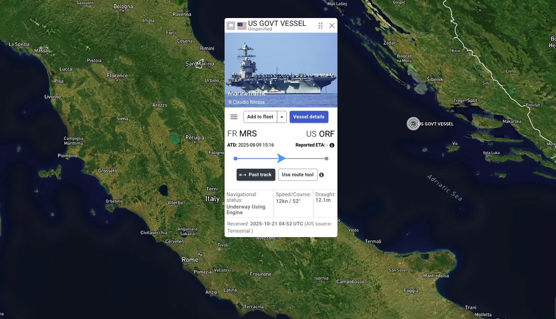
Task: Click the US flag icon beside the vessel name
Action: (x=242, y=25)
